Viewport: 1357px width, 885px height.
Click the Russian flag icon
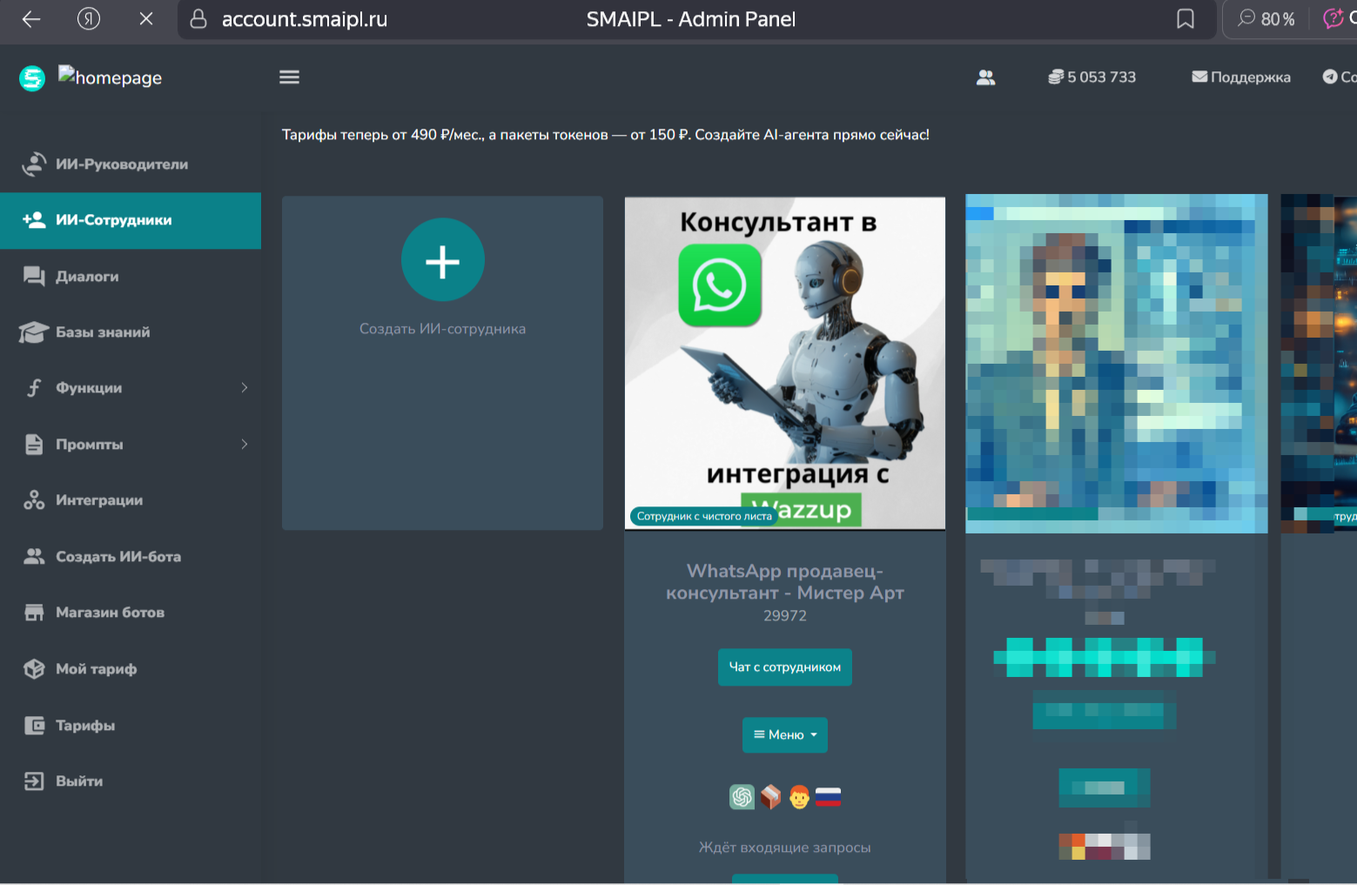(828, 797)
